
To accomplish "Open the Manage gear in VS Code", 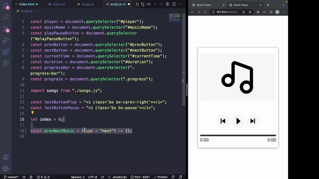I will point(5,169).
